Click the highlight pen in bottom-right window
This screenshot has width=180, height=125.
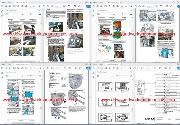tap(170, 68)
